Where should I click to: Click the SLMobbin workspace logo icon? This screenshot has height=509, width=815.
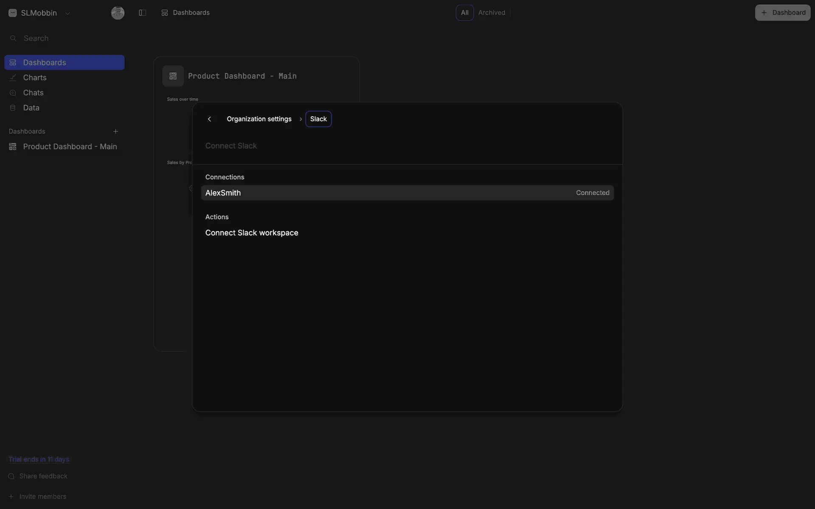(x=13, y=13)
